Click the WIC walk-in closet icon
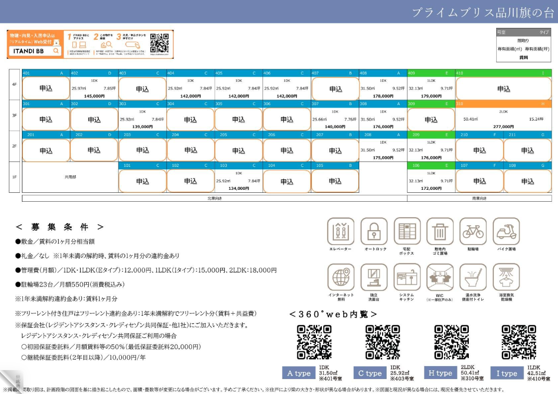Viewport: 558px width, 394px height. (x=440, y=277)
